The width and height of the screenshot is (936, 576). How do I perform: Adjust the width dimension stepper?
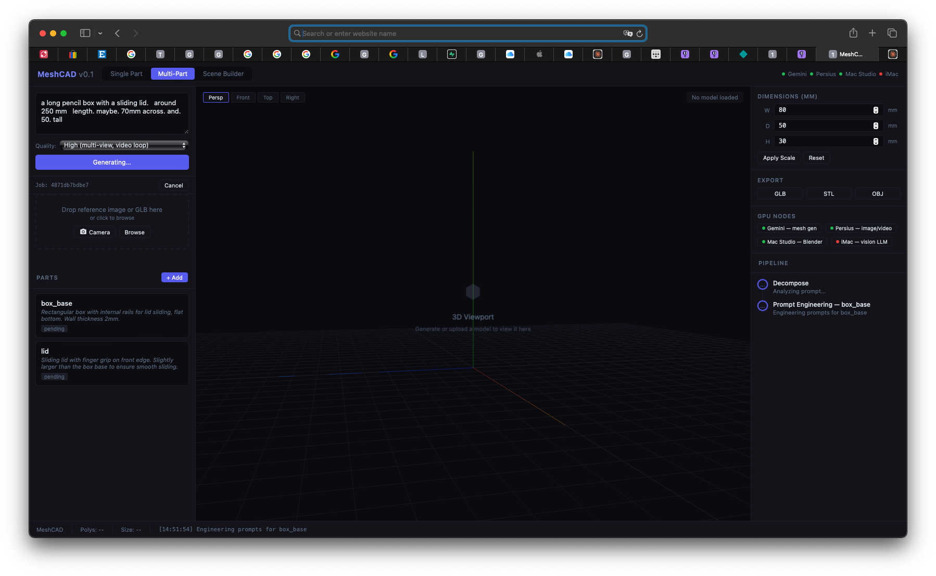point(876,110)
